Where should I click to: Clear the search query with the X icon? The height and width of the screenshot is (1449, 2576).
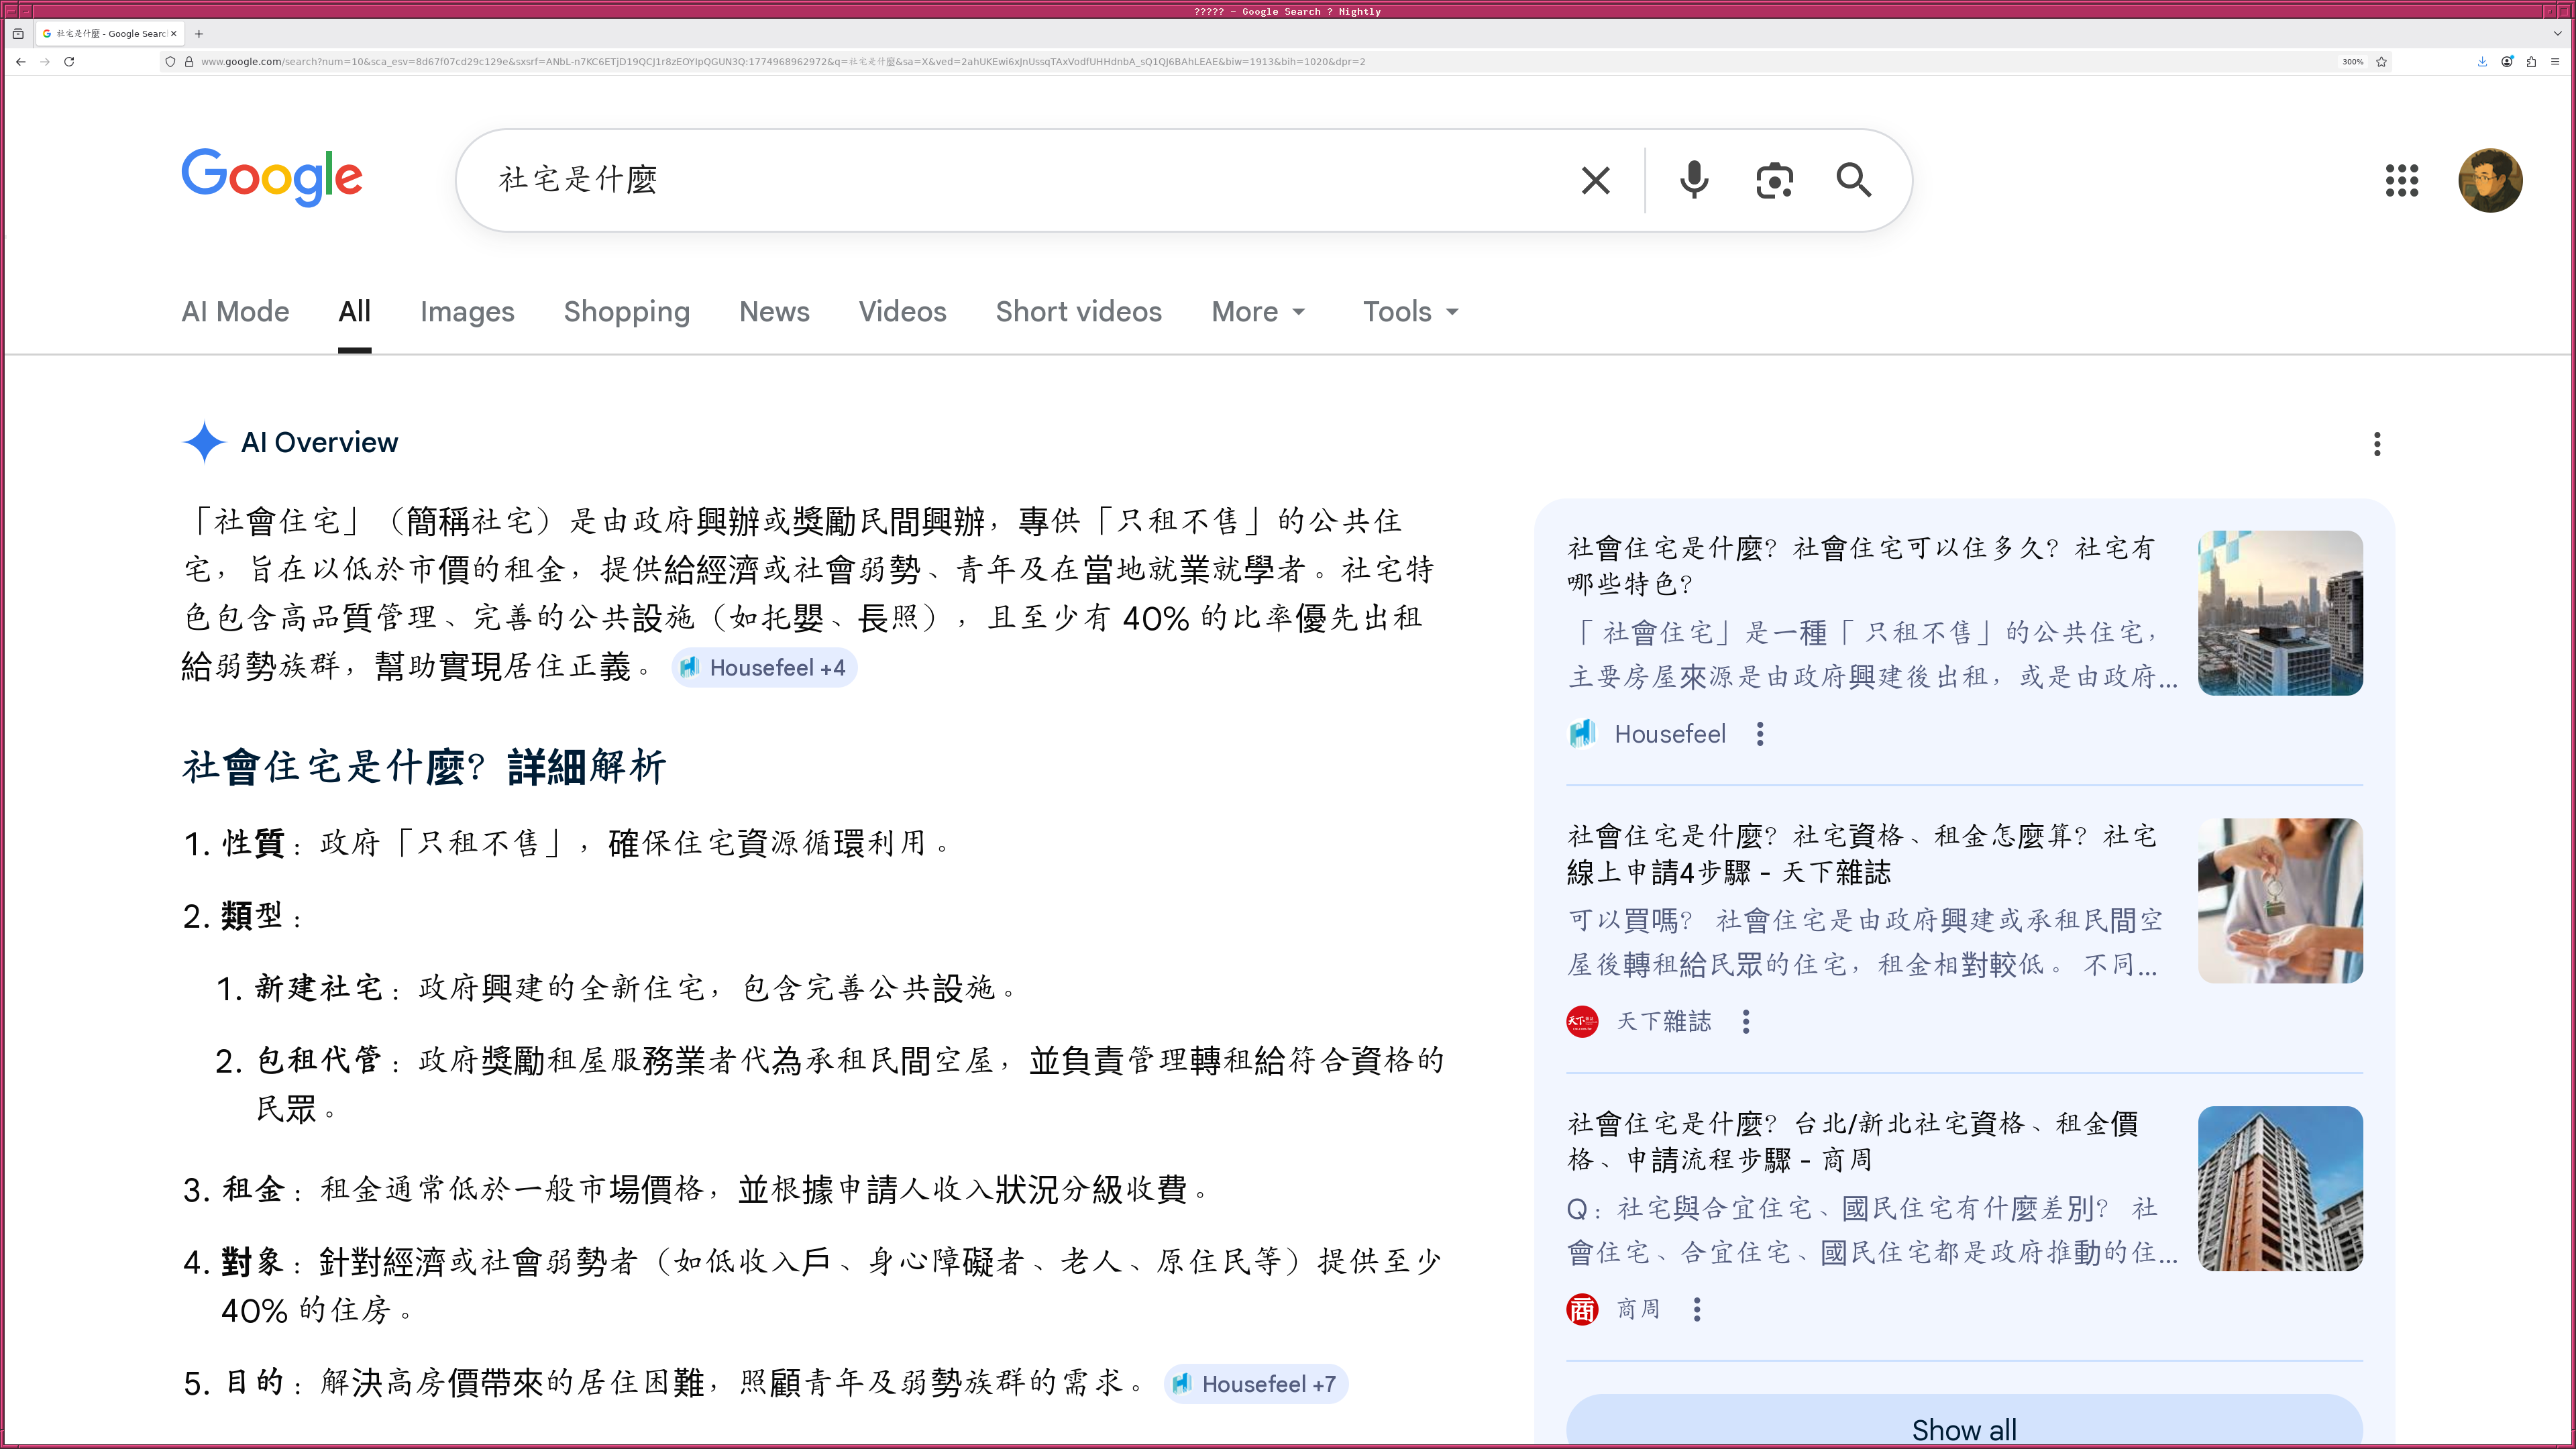pyautogui.click(x=1595, y=180)
